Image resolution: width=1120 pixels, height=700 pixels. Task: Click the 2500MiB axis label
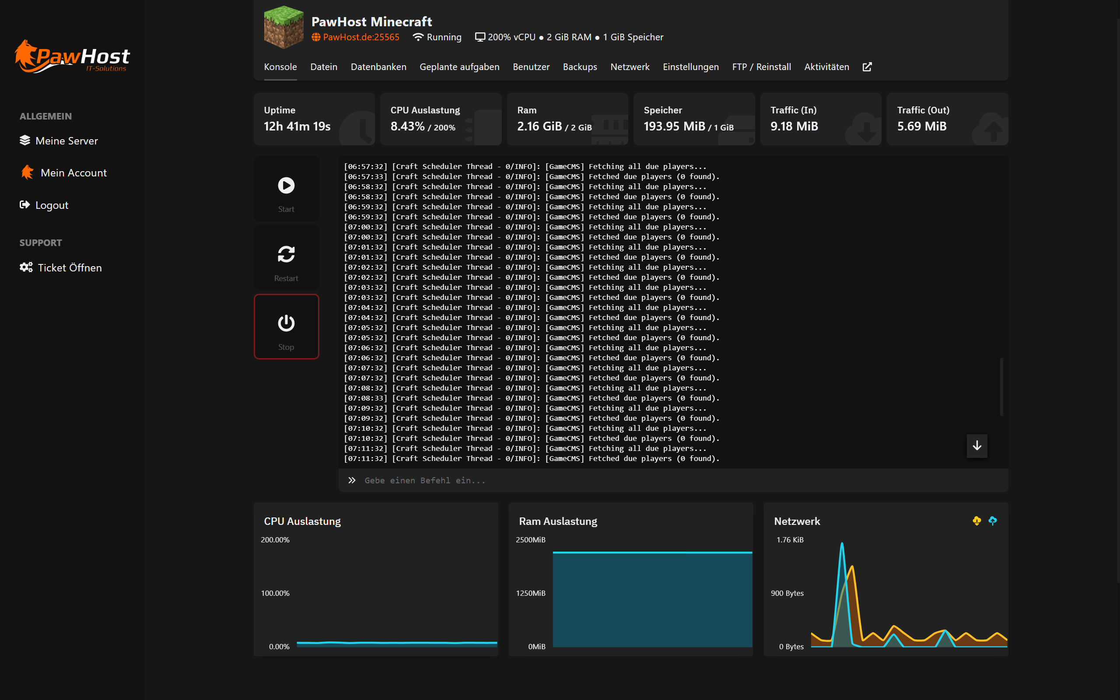coord(531,540)
